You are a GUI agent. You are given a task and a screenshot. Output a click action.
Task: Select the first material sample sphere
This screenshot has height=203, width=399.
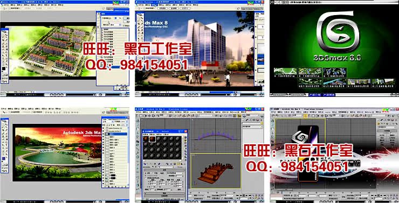tap(146, 139)
